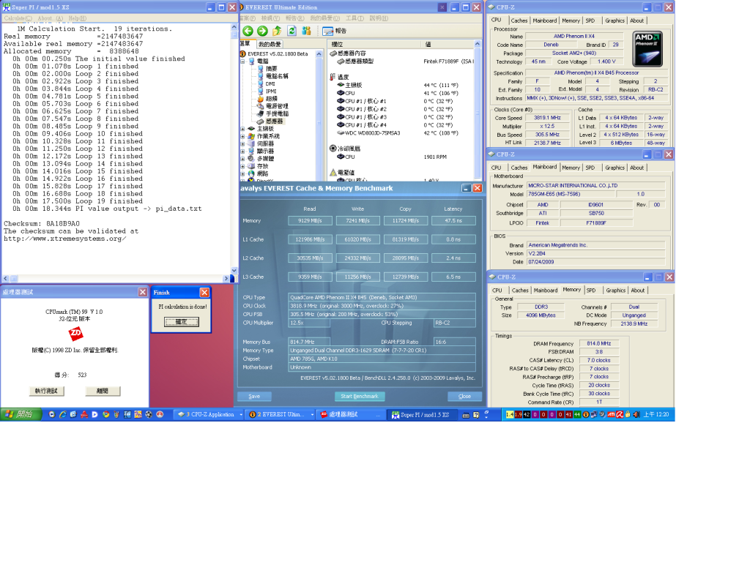The image size is (750, 562).
Task: Switch to EVEREST's 我的最愛 favorites tab
Action: [270, 44]
